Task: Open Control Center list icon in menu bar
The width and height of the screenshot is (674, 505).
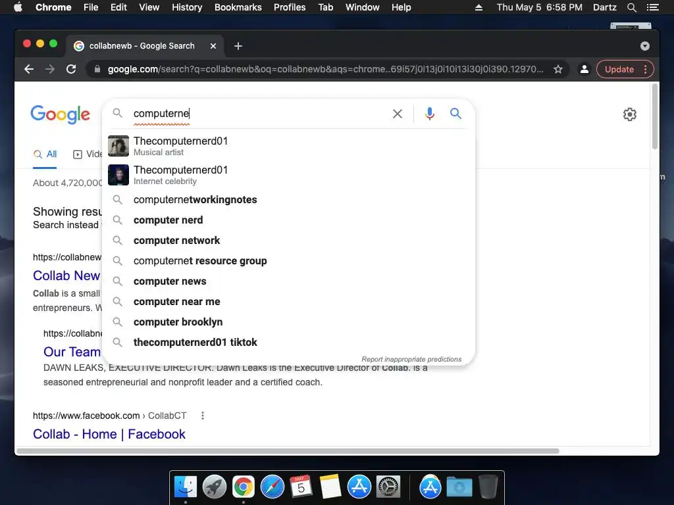Action: coord(652,7)
